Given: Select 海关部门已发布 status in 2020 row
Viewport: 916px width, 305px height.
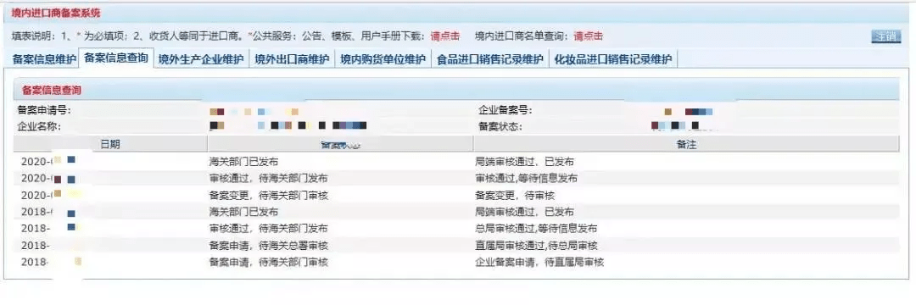Looking at the screenshot, I should [244, 162].
